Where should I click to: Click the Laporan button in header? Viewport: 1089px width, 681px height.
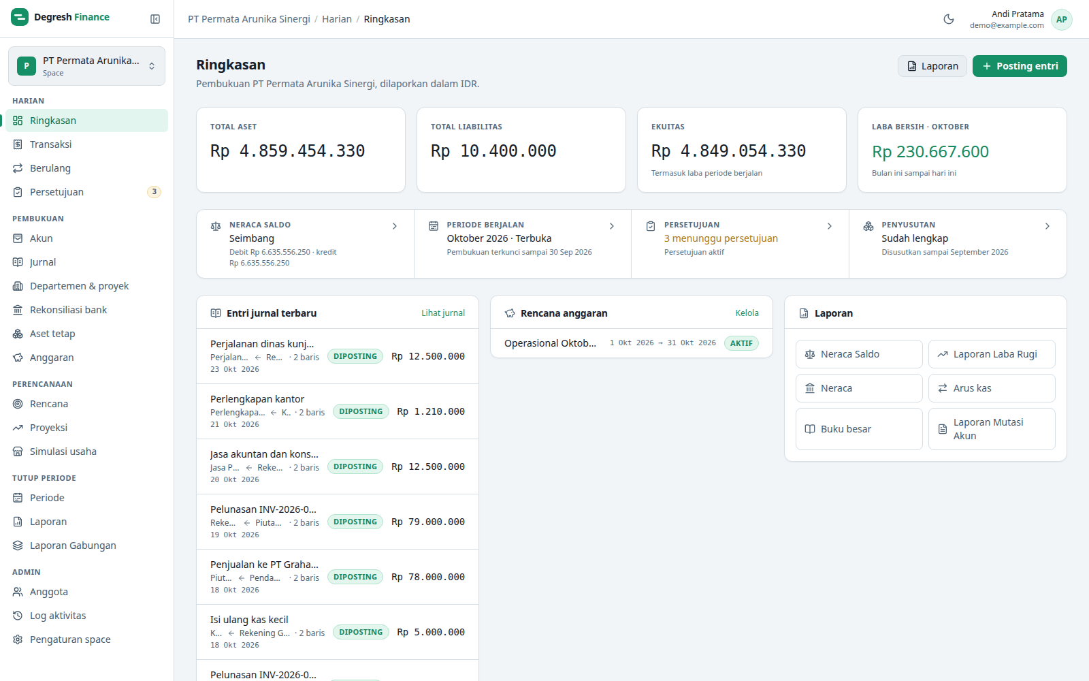(932, 66)
